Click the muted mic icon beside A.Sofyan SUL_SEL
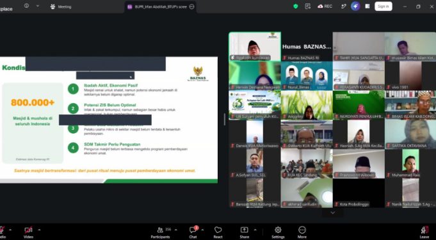Screen dimensions: 436x240 coord(232,175)
